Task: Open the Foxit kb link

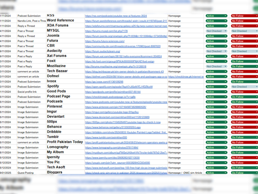Action: [x=120, y=62]
